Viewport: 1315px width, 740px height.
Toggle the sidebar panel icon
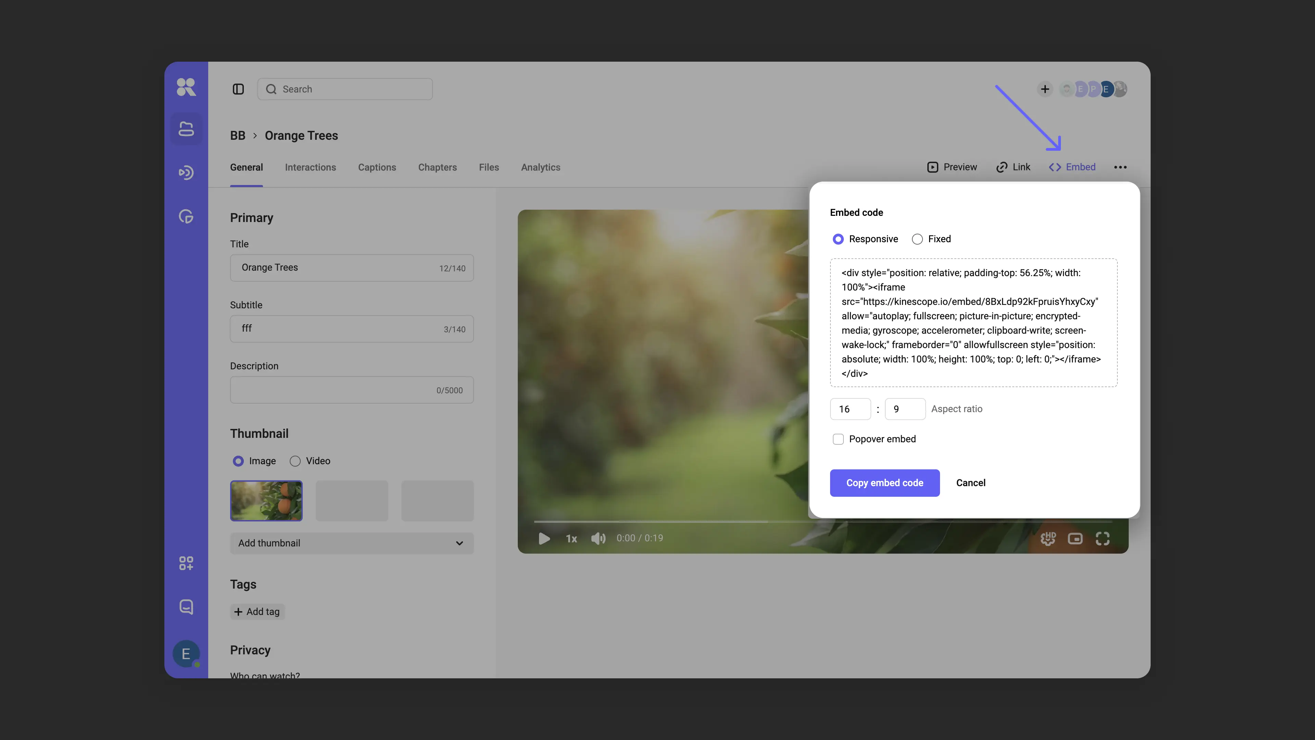click(x=238, y=89)
